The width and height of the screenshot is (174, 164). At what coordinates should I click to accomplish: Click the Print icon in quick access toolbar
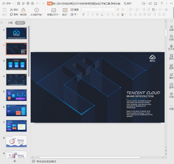coord(28,3)
